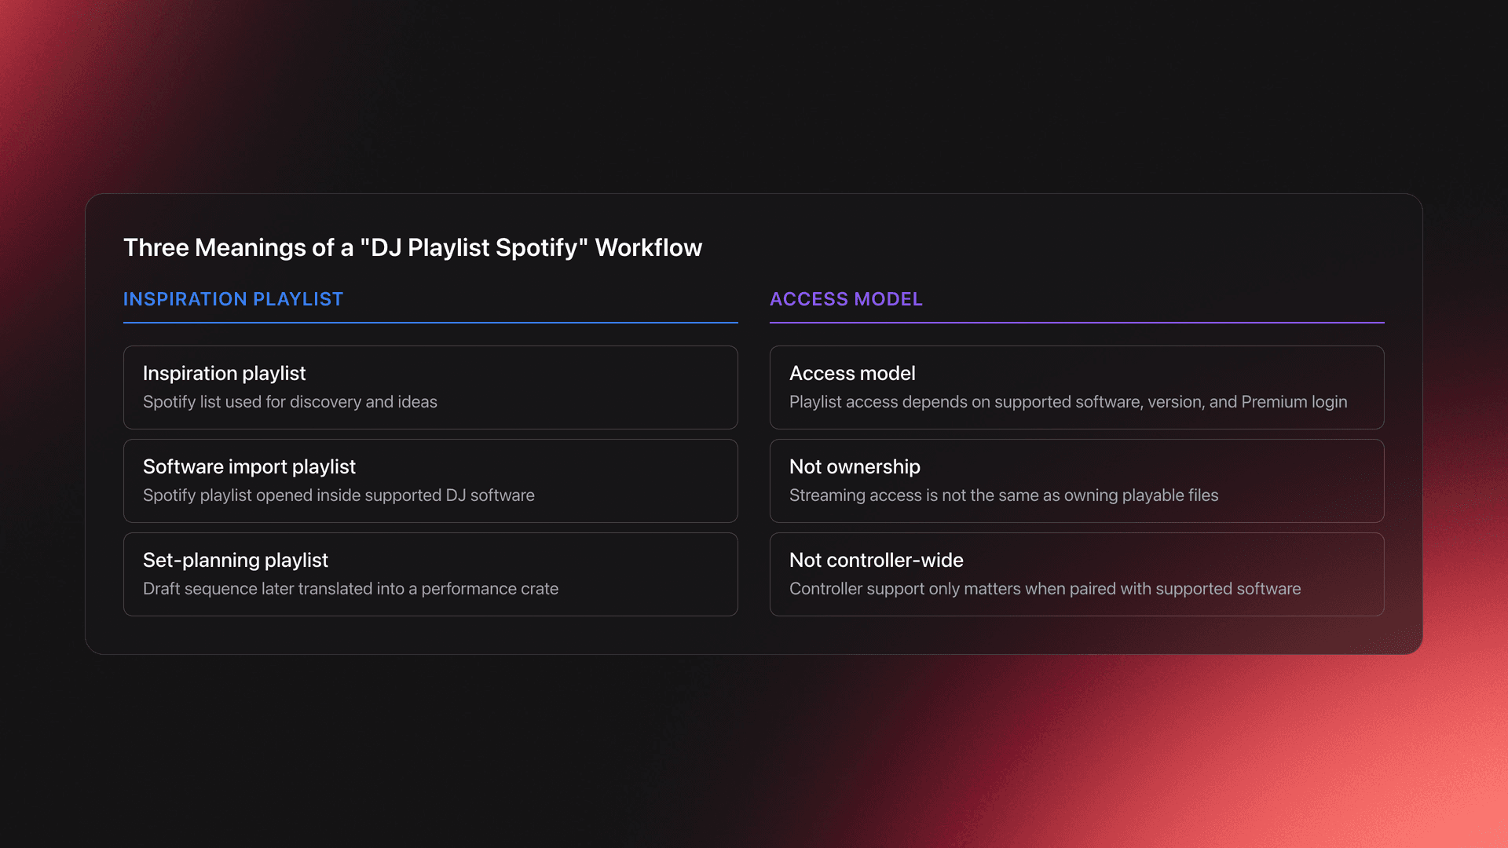Screen dimensions: 1508x848
Task: Click the discovery and ideas description text
Action: pos(290,401)
